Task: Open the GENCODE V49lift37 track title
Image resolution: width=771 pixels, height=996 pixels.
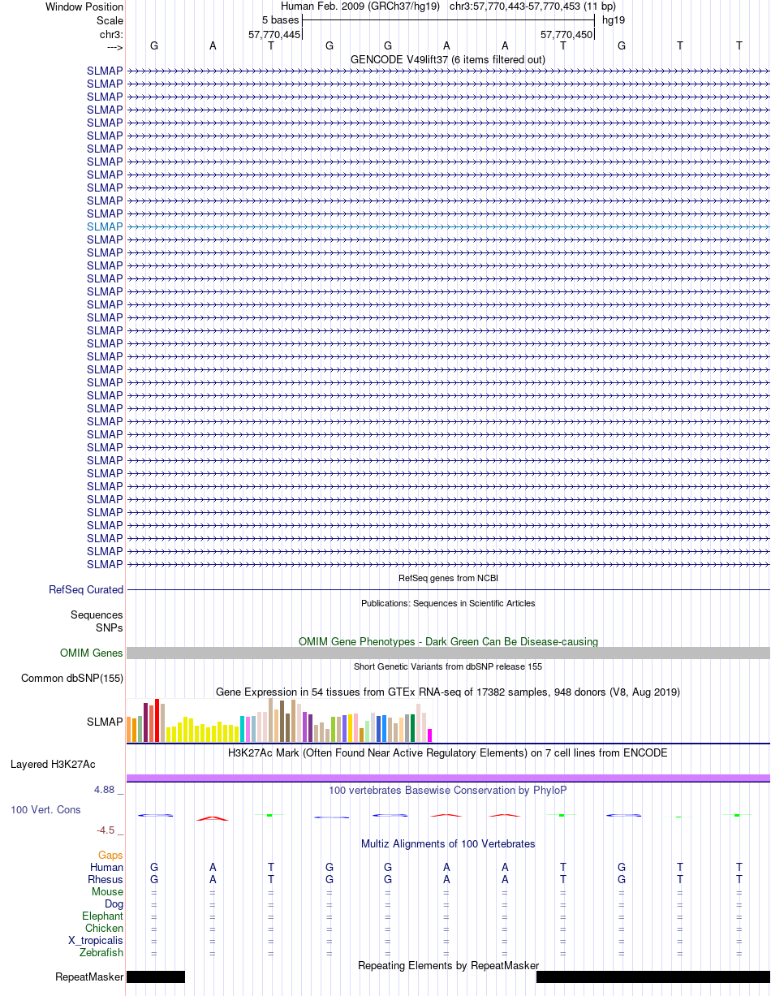Action: (x=448, y=59)
